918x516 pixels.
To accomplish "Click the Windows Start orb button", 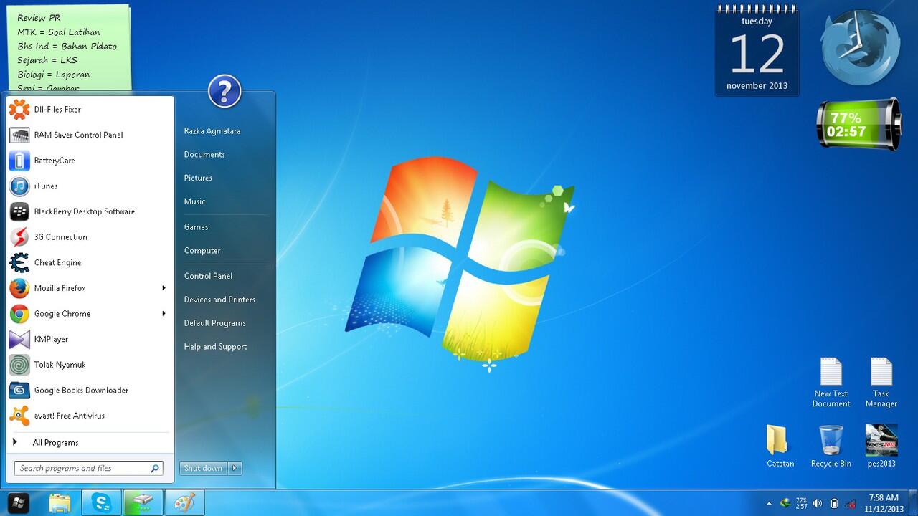I will [18, 502].
